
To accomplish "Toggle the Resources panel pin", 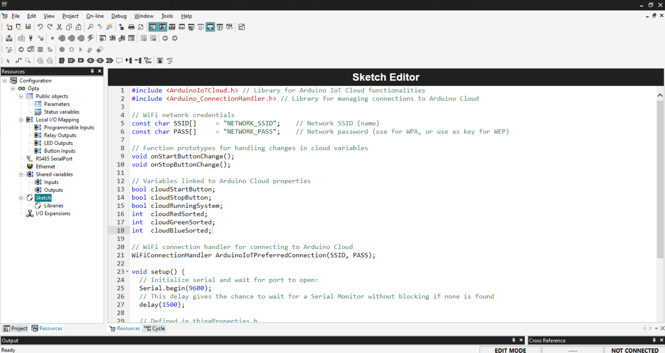I will (x=92, y=71).
